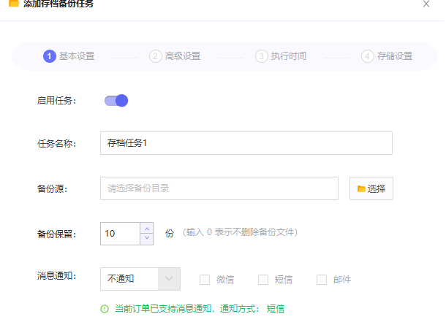The image size is (446, 333).
Task: Decrease 备份保留 count with down arrow
Action: click(x=147, y=239)
